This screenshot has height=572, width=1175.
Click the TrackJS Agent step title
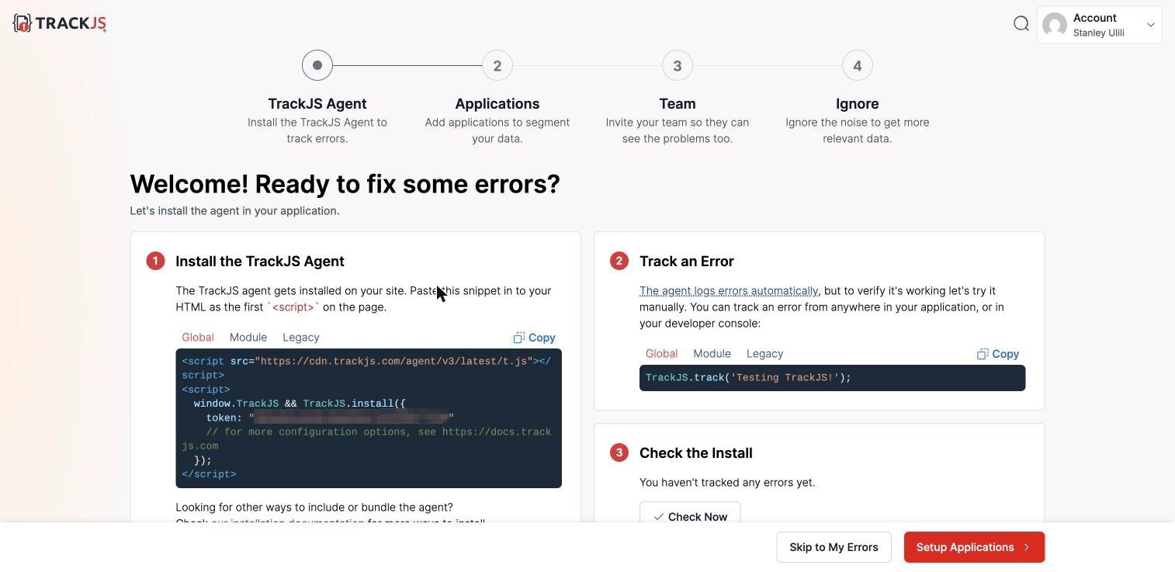317,104
